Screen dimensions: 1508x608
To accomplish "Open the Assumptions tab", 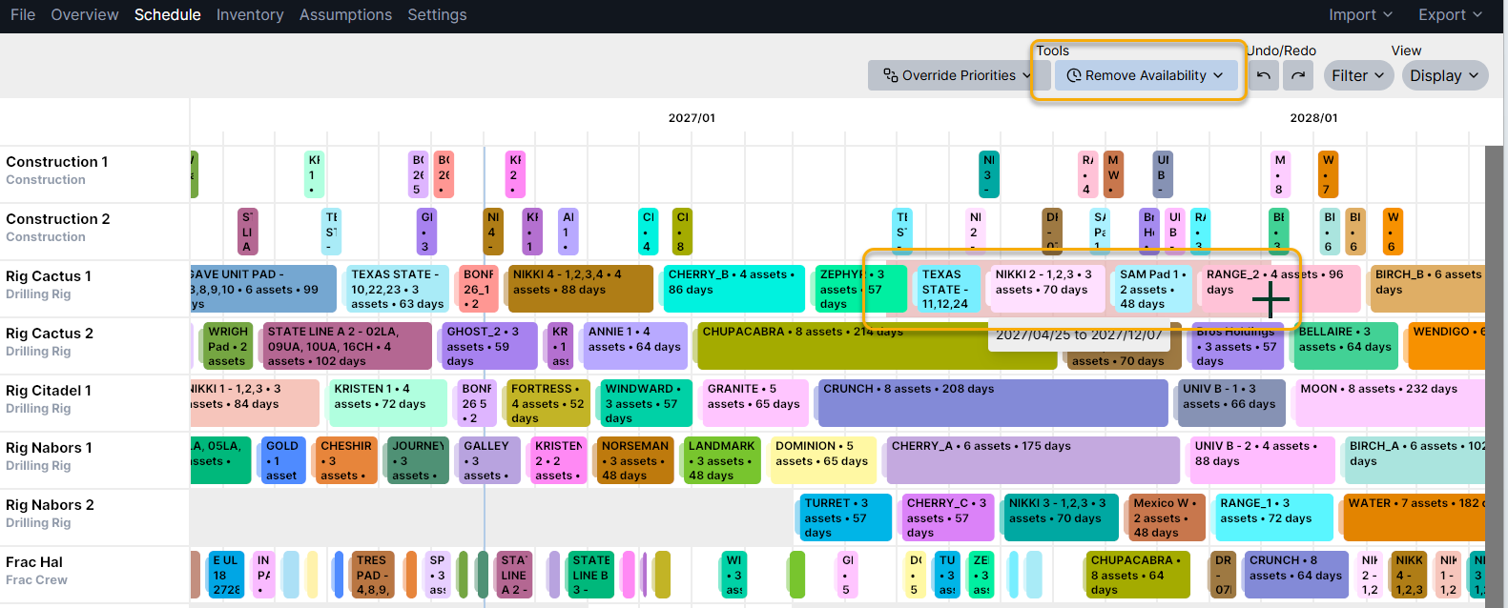I will coord(345,14).
